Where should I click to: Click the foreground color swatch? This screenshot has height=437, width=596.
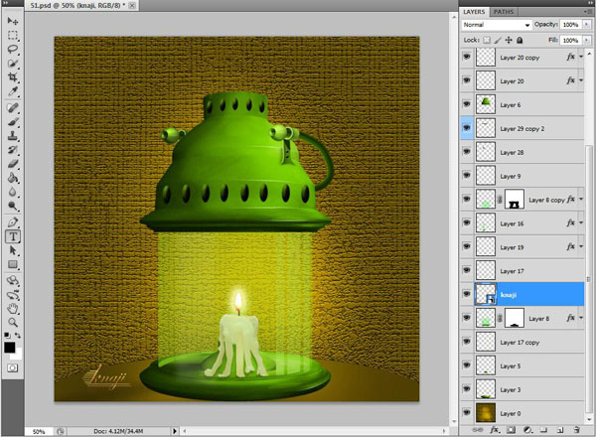10,348
